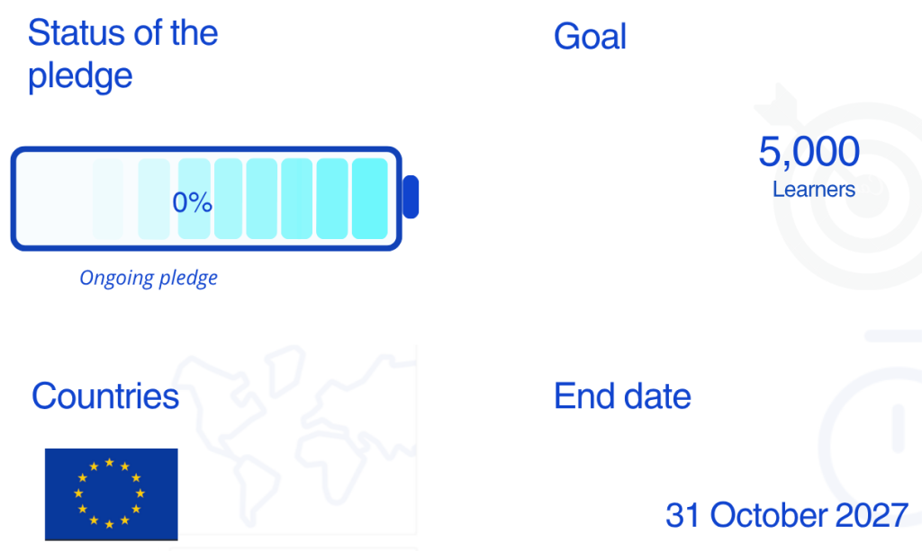The width and height of the screenshot is (922, 551).
Task: Click the darkest cyan battery segment
Action: (x=369, y=198)
